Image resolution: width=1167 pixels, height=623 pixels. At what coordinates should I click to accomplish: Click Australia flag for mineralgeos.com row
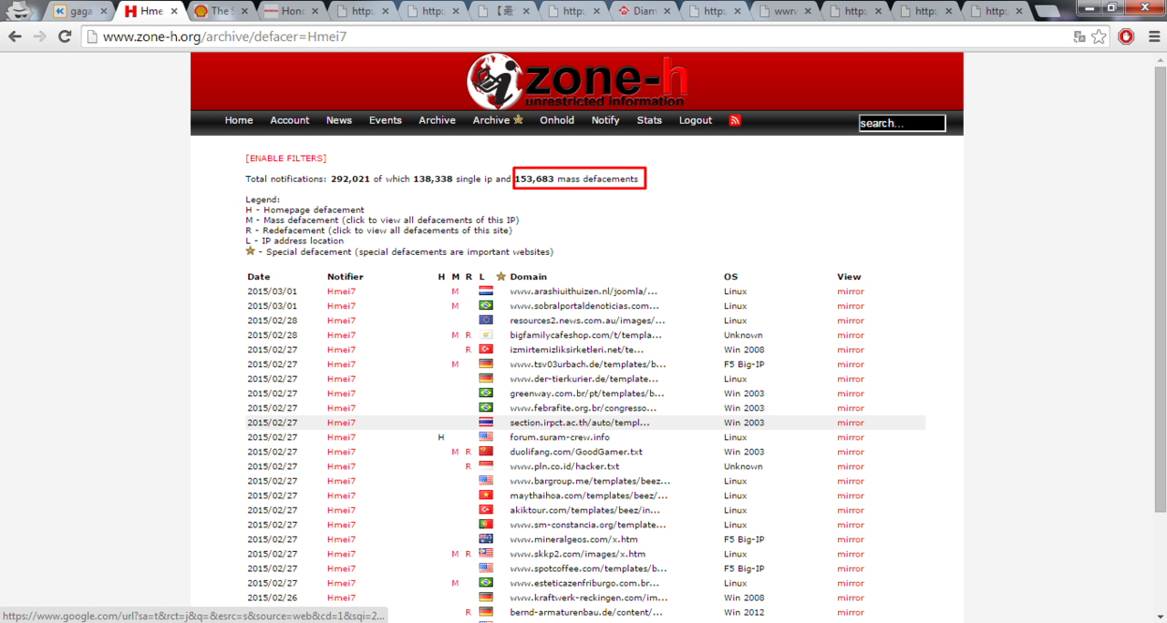(486, 539)
